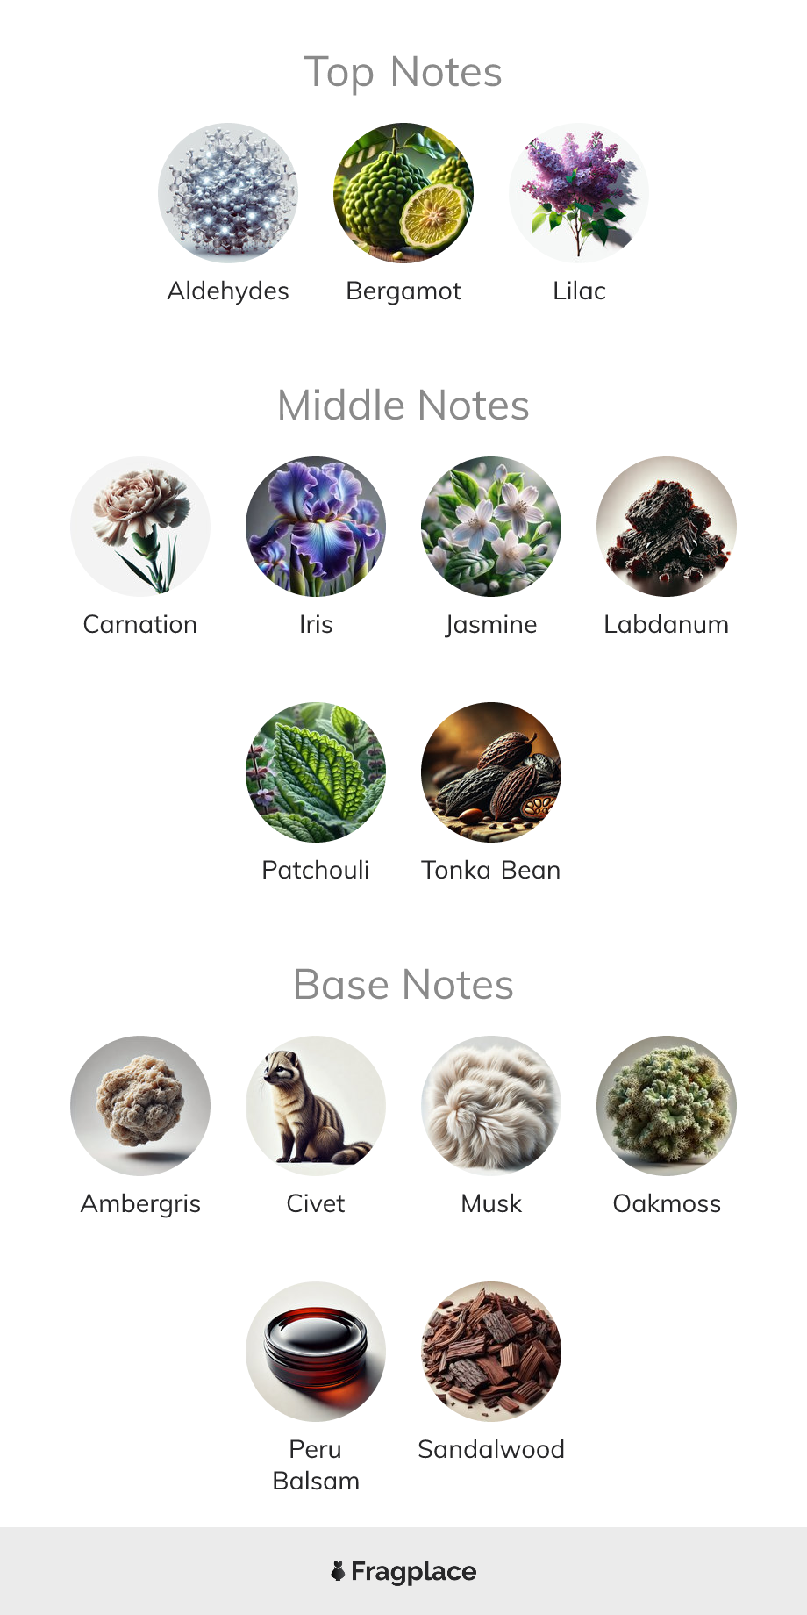Image resolution: width=807 pixels, height=1615 pixels.
Task: Select the Middle Notes heading
Action: [403, 406]
